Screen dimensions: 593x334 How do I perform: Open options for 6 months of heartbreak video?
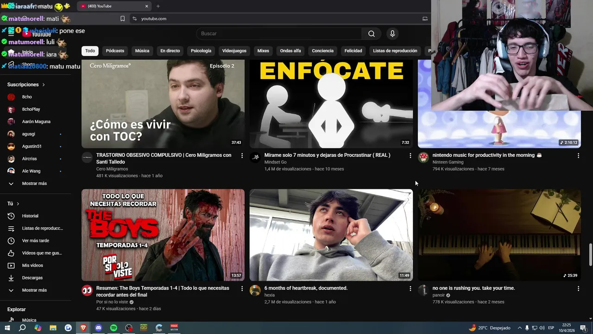tap(410, 289)
